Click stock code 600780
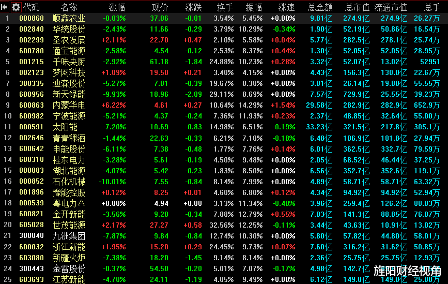Screen dimensions: 448x284 pyautogui.click(x=32, y=51)
